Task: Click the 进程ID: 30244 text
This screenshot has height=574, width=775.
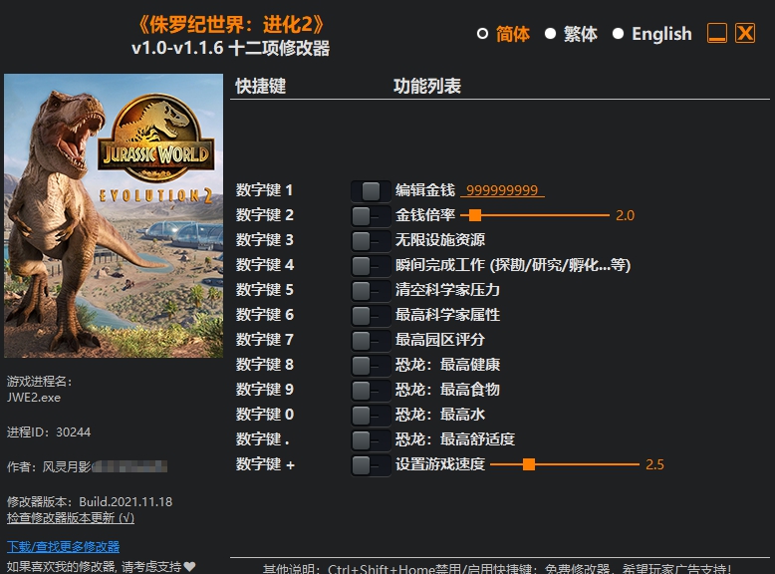Action: (x=49, y=432)
